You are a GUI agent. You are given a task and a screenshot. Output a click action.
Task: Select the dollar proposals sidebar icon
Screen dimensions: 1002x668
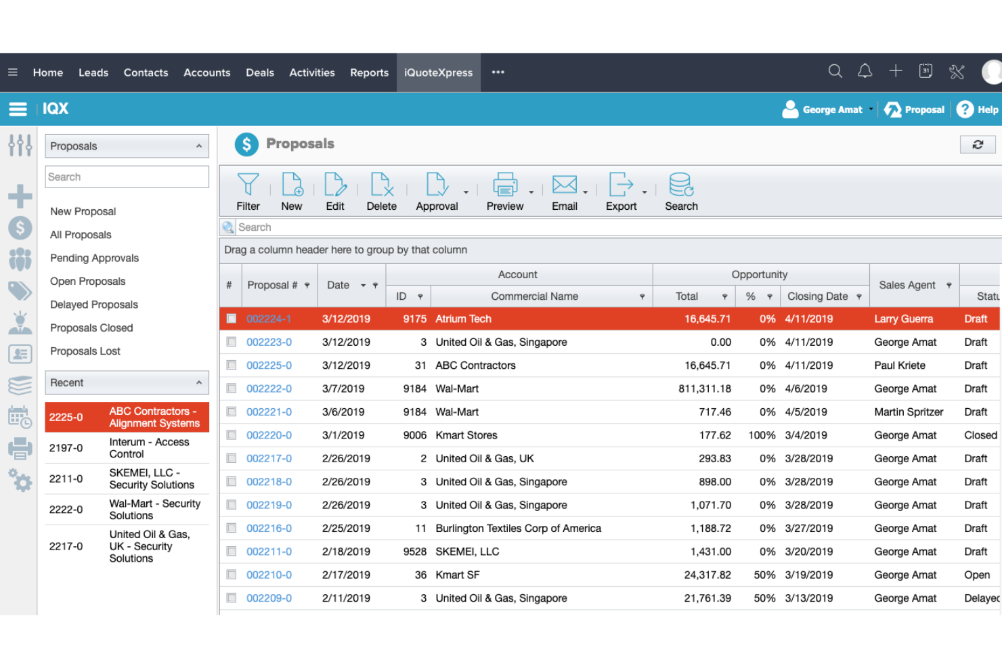[x=20, y=228]
